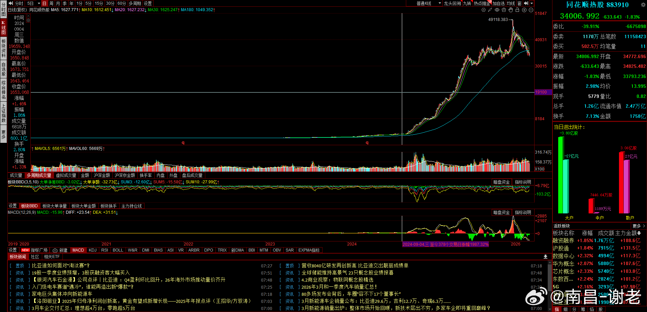
Task: Switch to the 年 yearly period
Action: pyautogui.click(x=71, y=3)
